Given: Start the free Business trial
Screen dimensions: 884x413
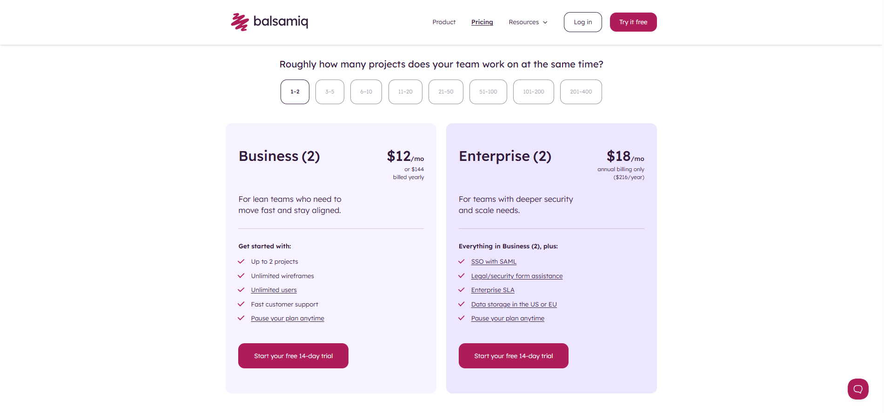Looking at the screenshot, I should [x=293, y=356].
